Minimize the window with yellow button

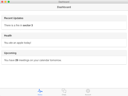point(5,2)
